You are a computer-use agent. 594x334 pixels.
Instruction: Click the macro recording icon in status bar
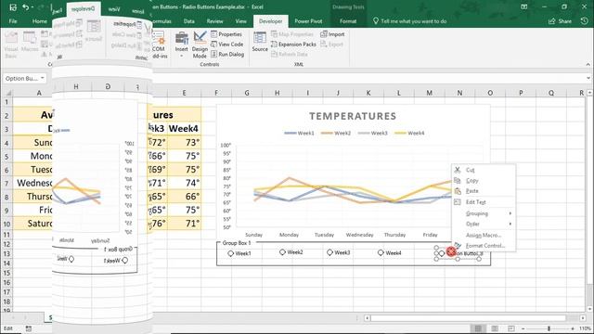coord(29,328)
